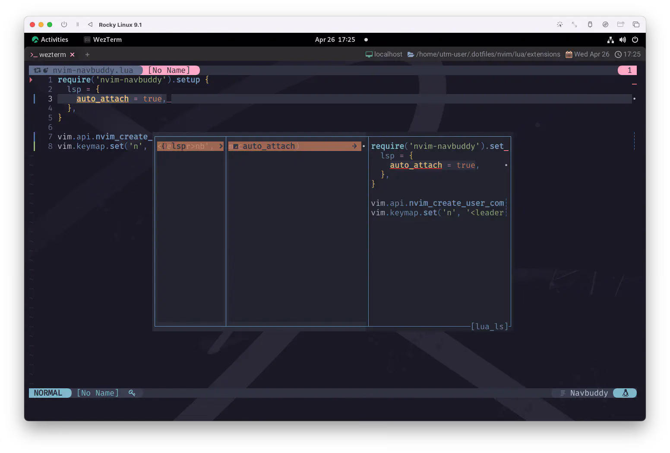Click the network wired status icon

(x=610, y=40)
